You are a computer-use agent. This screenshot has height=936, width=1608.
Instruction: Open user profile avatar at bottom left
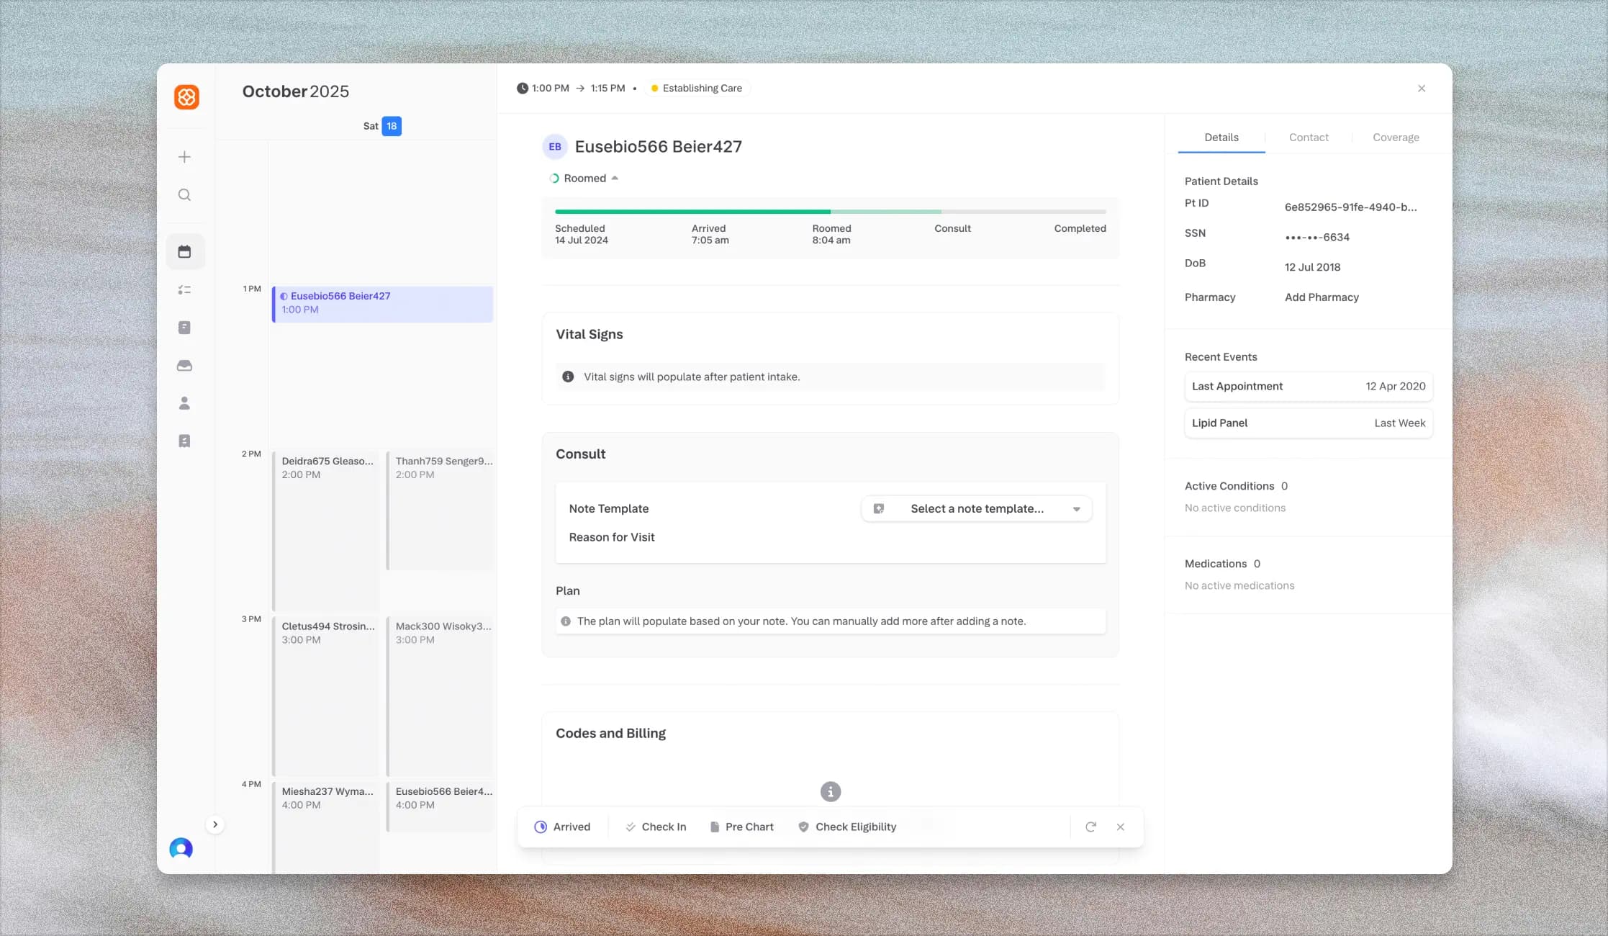click(181, 848)
